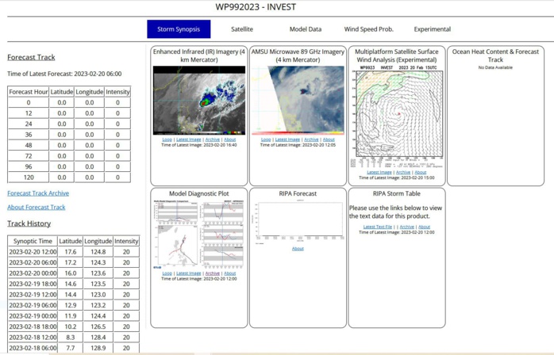
Task: Click About link under RIPA Forecast
Action: [298, 249]
